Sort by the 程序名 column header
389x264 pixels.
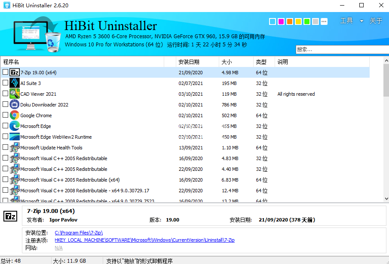[83, 62]
